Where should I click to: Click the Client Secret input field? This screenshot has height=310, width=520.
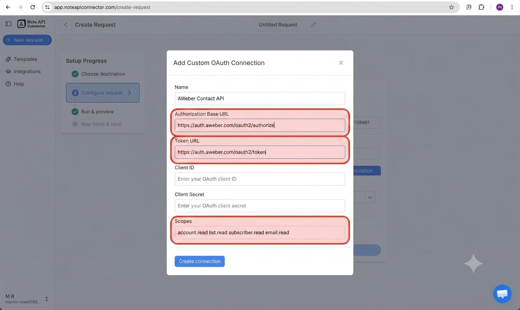pos(260,206)
